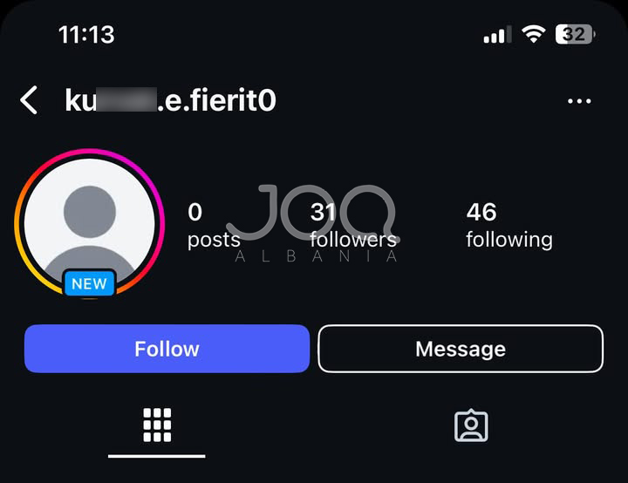Tap the back arrow icon
The width and height of the screenshot is (628, 483).
(x=29, y=100)
